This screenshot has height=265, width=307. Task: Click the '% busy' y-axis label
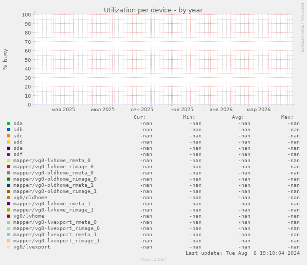5,59
